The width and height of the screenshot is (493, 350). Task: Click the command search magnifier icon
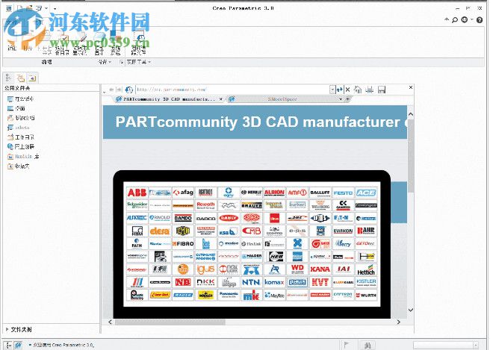(455, 20)
